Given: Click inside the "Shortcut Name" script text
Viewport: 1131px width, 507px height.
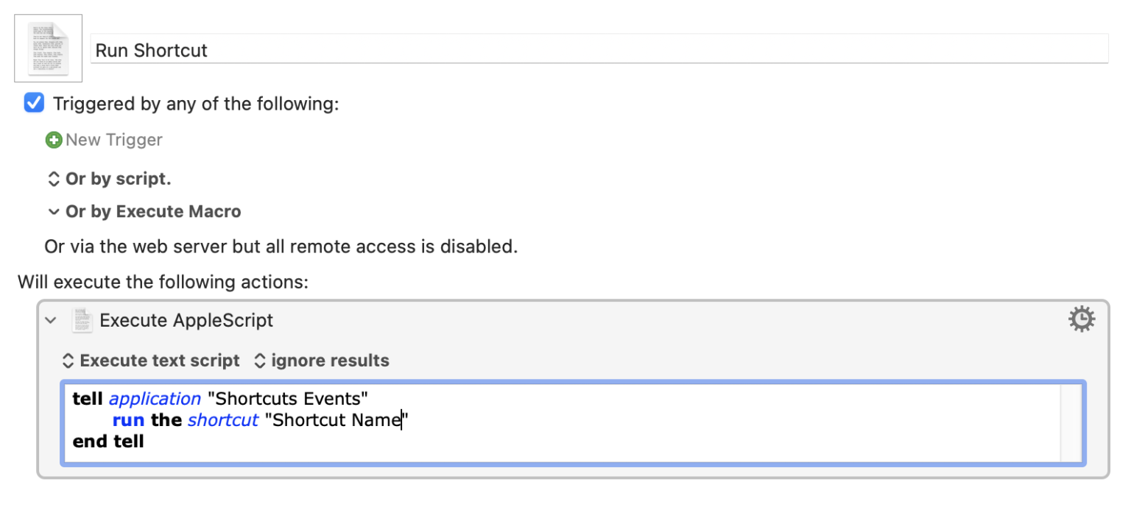Looking at the screenshot, I should 336,420.
